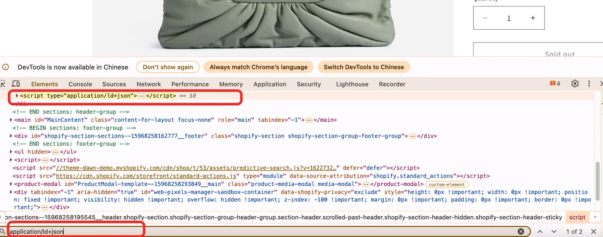Switch to the Elements tab
This screenshot has height=237, width=603.
coord(44,84)
